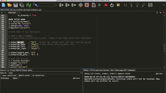Image resolution: width=166 pixels, height=93 pixels.
Task: Pause the running debug process
Action: 118,5
